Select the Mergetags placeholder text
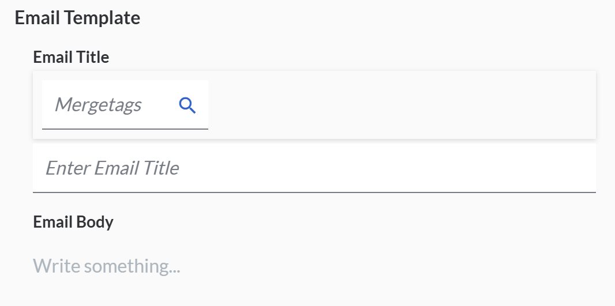The image size is (615, 306). pos(98,105)
